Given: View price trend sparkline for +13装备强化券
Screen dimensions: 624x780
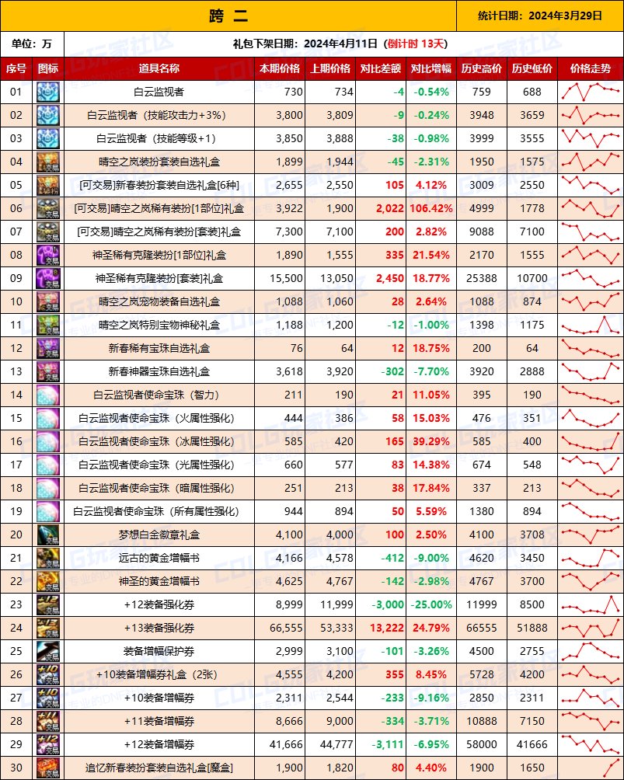Looking at the screenshot, I should click(x=590, y=629).
